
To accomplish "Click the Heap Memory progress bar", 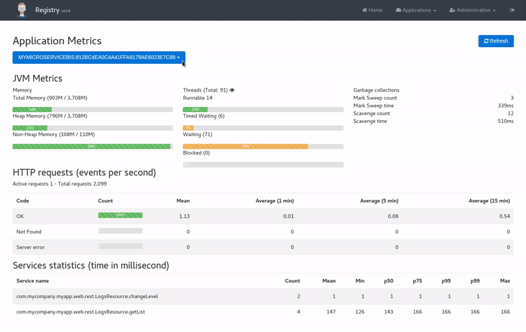I will pos(92,128).
